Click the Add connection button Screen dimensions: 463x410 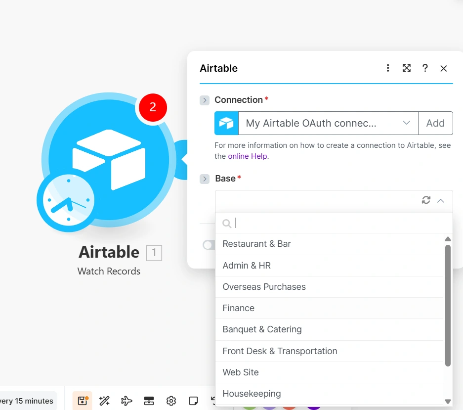(435, 123)
